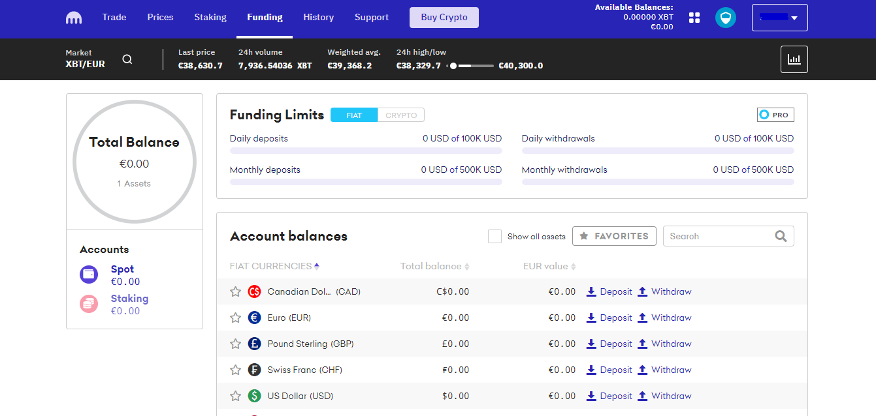
Task: Click the Kraken logo icon
Action: point(74,18)
